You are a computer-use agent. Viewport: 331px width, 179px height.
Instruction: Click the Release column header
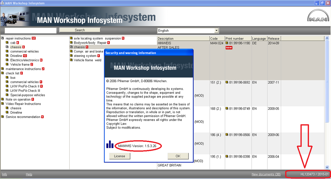(274, 39)
